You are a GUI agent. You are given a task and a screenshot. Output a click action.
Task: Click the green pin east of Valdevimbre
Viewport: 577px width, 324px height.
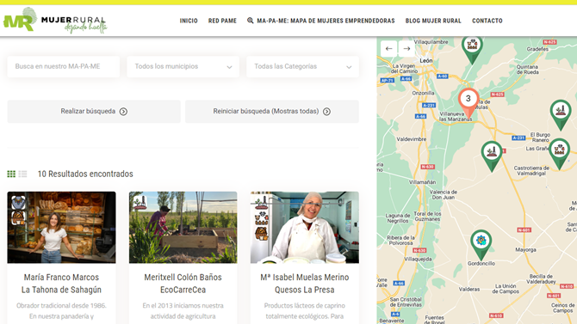point(492,156)
